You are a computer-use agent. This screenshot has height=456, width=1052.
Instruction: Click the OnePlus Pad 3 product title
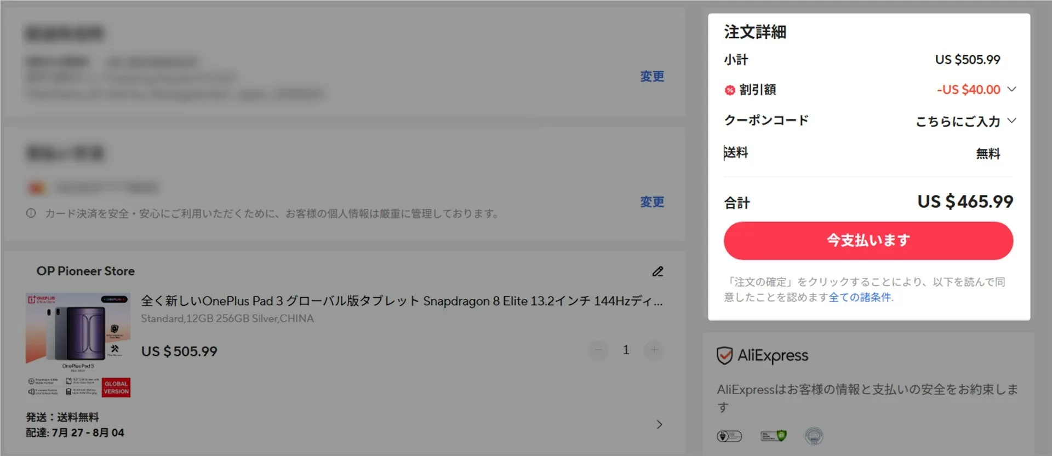[x=402, y=301]
